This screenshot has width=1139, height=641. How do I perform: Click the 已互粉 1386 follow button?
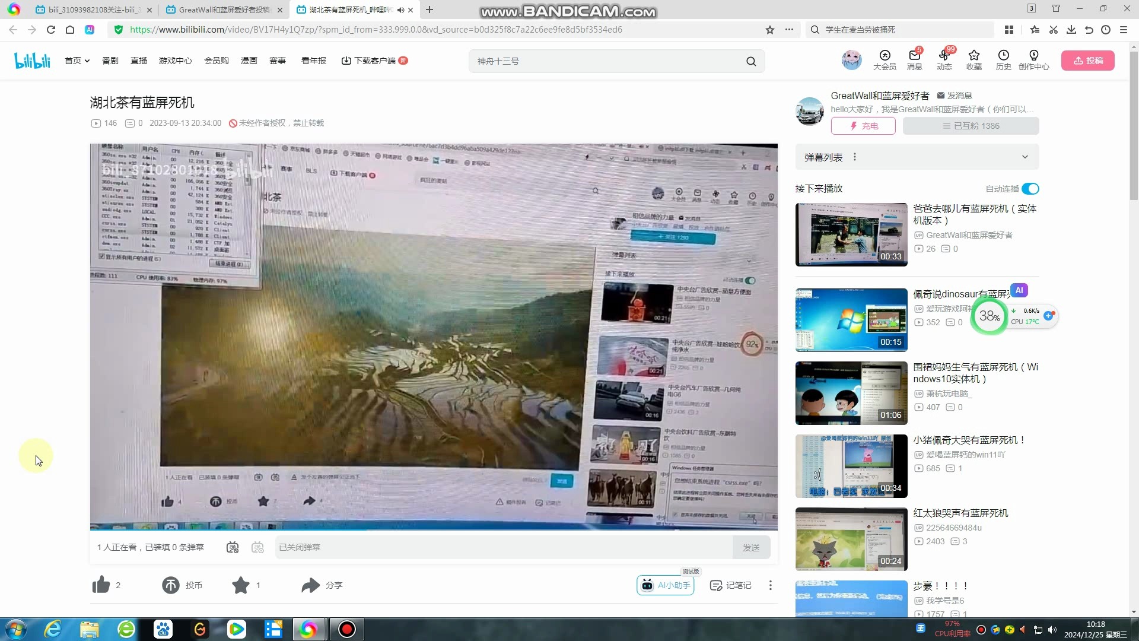point(971,126)
